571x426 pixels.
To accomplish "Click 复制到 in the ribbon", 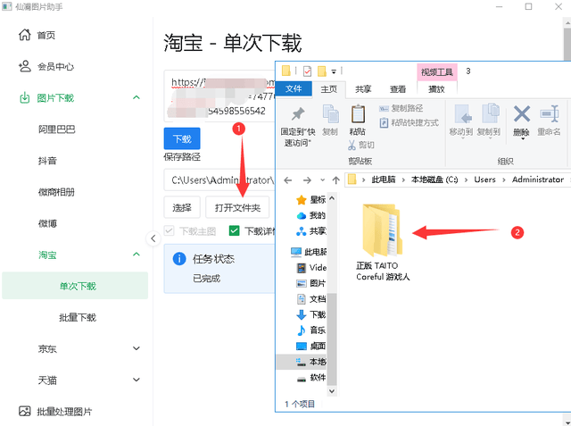I will (x=489, y=121).
